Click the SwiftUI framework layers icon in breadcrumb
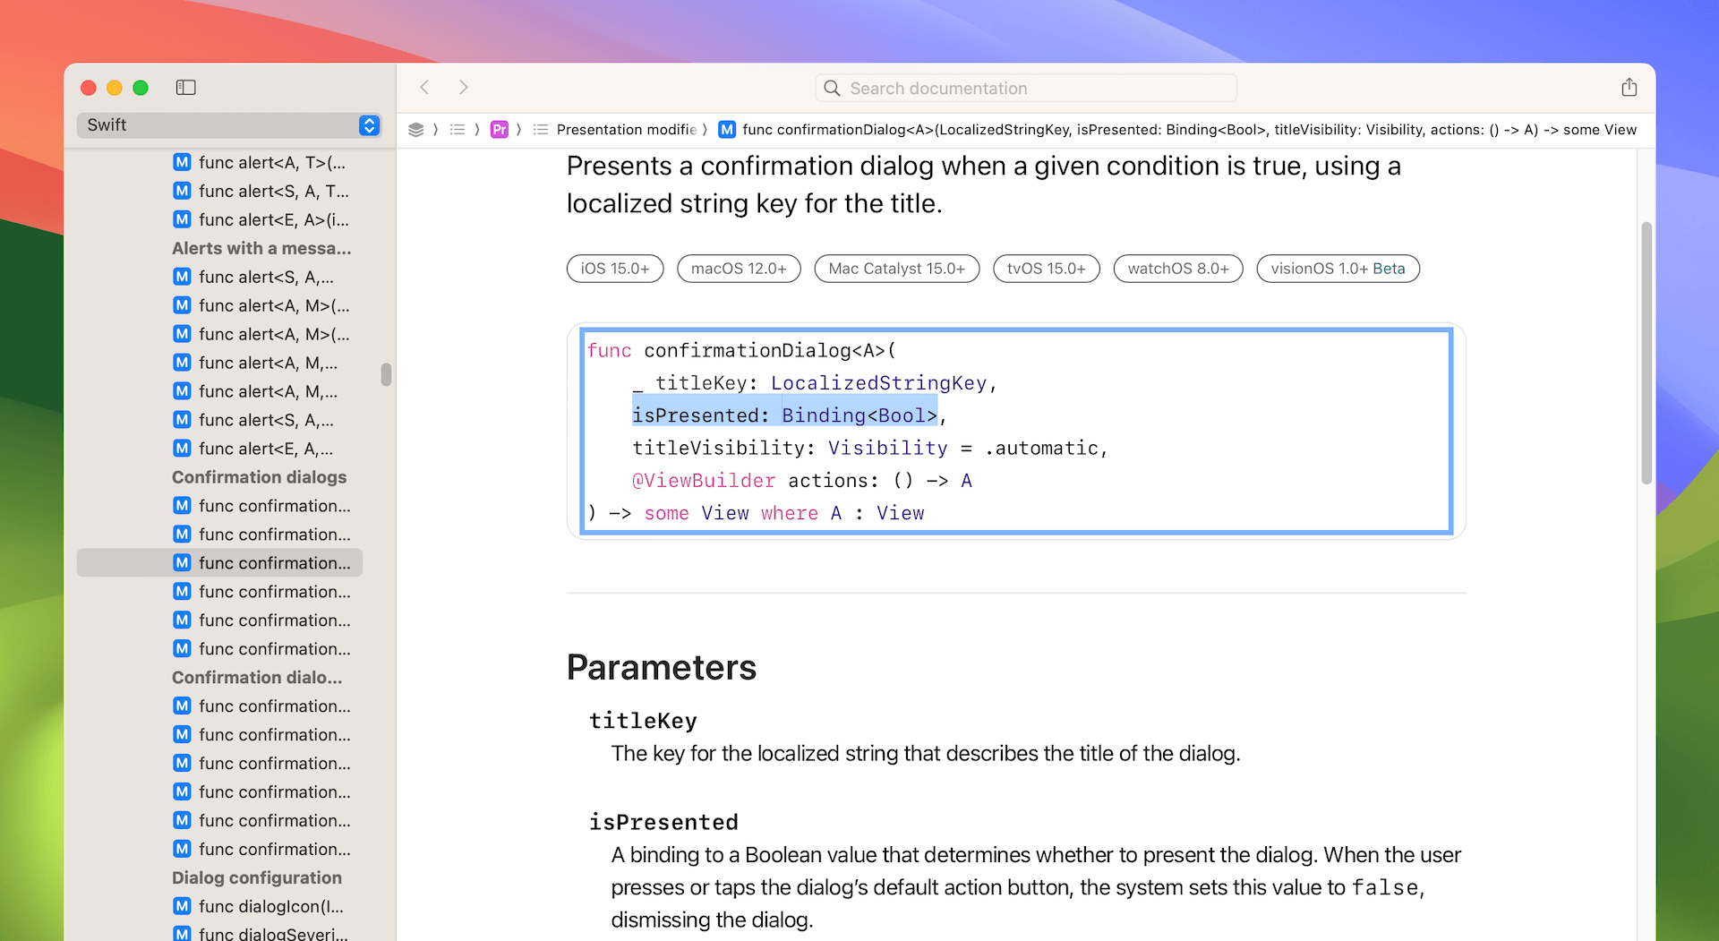Screen dimensions: 1719x941 tap(416, 129)
